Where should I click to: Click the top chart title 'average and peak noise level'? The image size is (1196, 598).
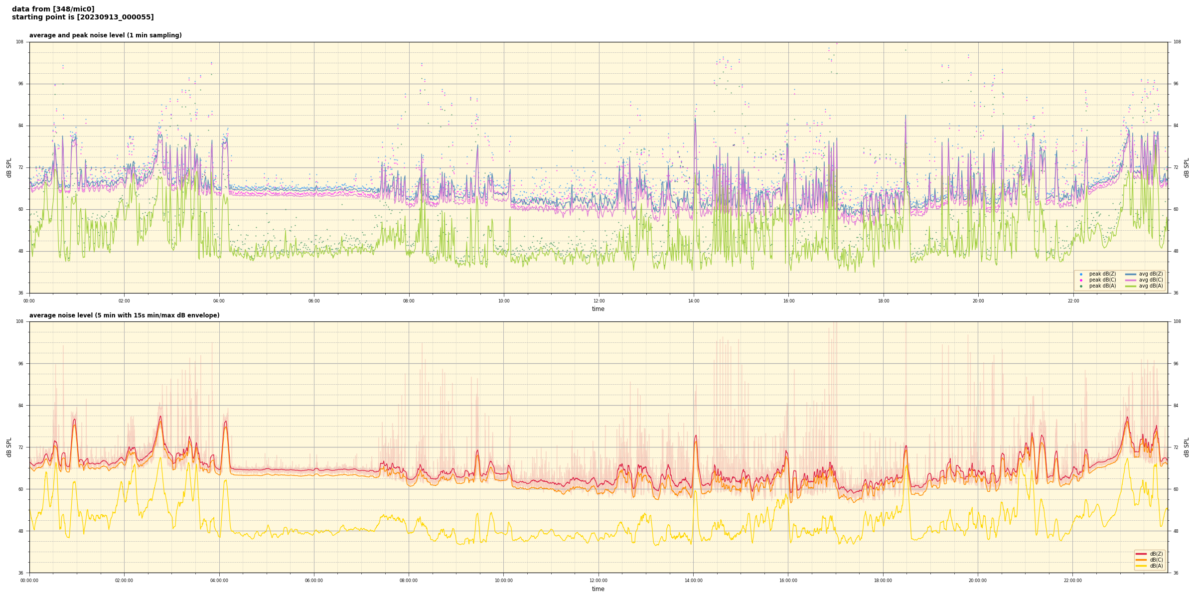click(x=105, y=35)
